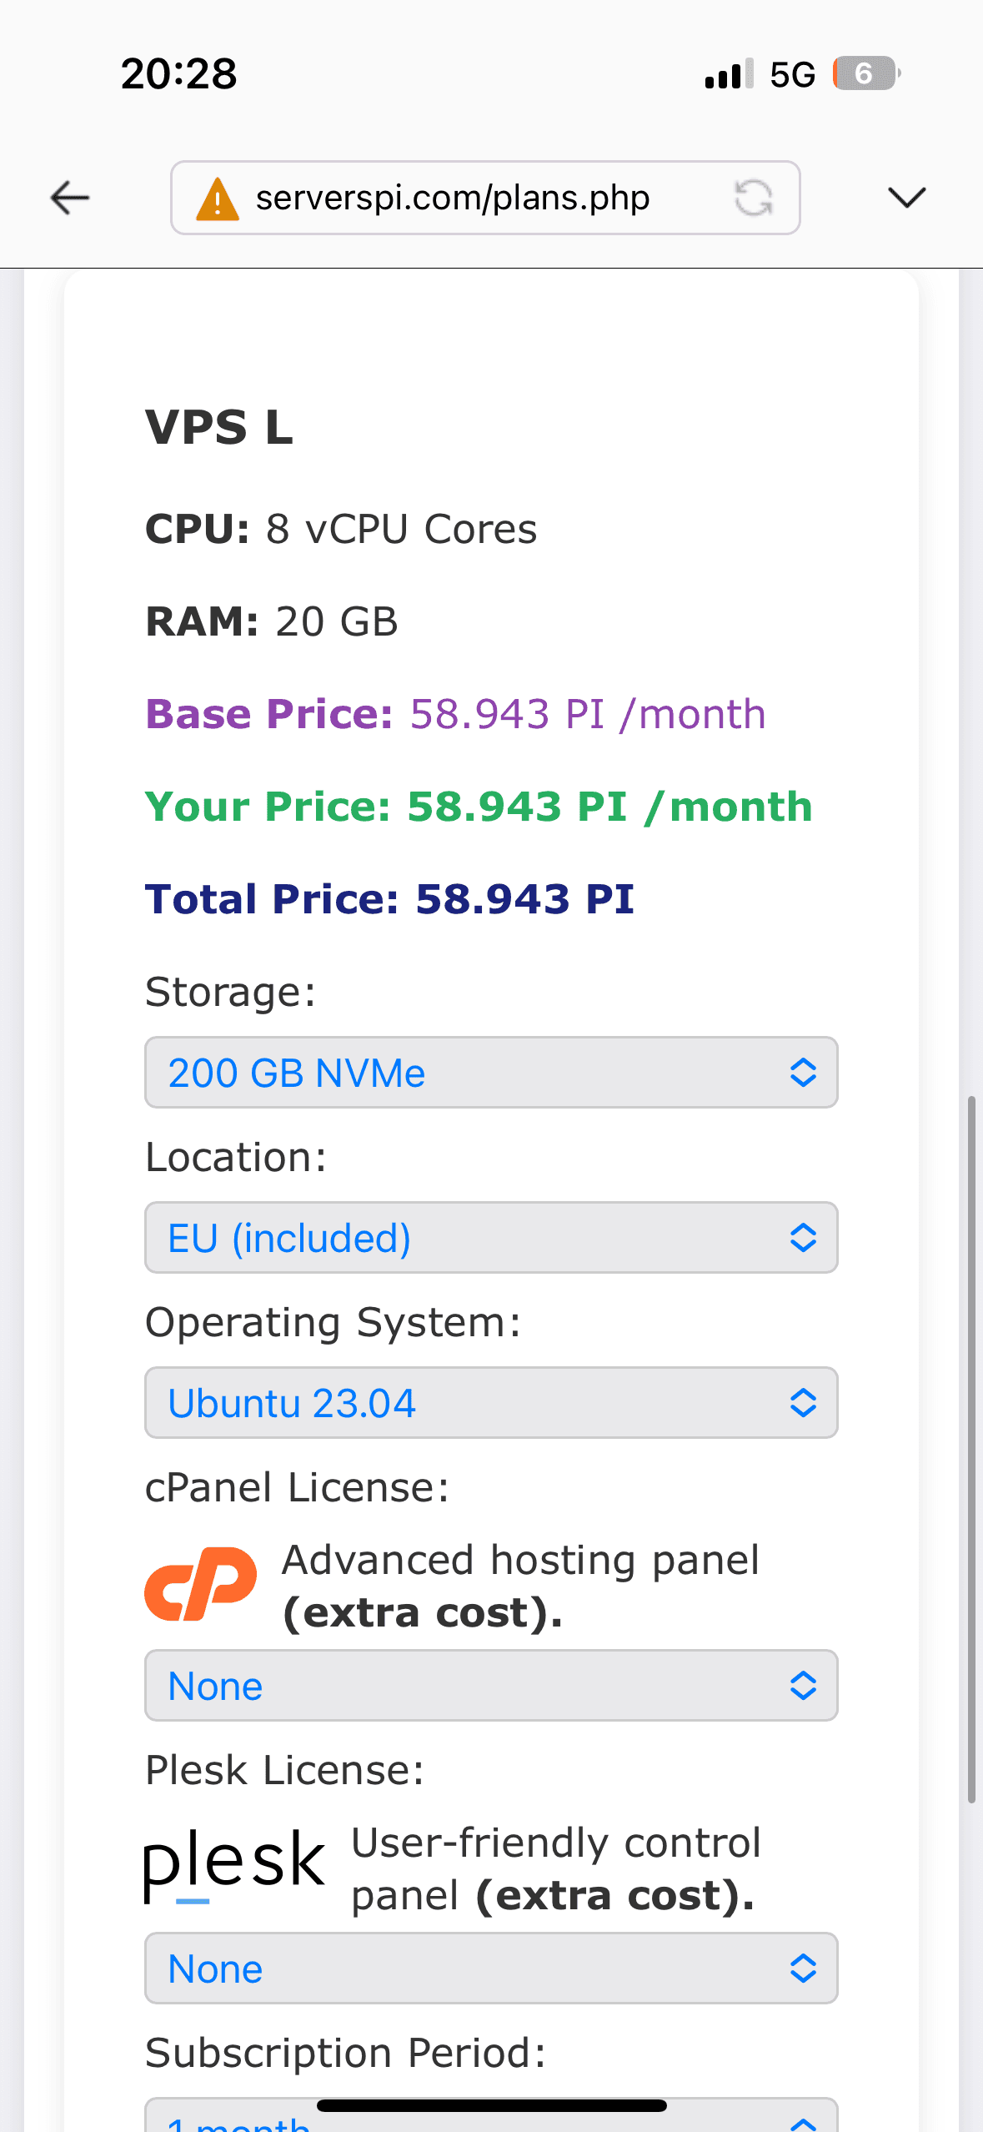Tap the back arrow icon
Screen dimensions: 983x2132
(70, 198)
